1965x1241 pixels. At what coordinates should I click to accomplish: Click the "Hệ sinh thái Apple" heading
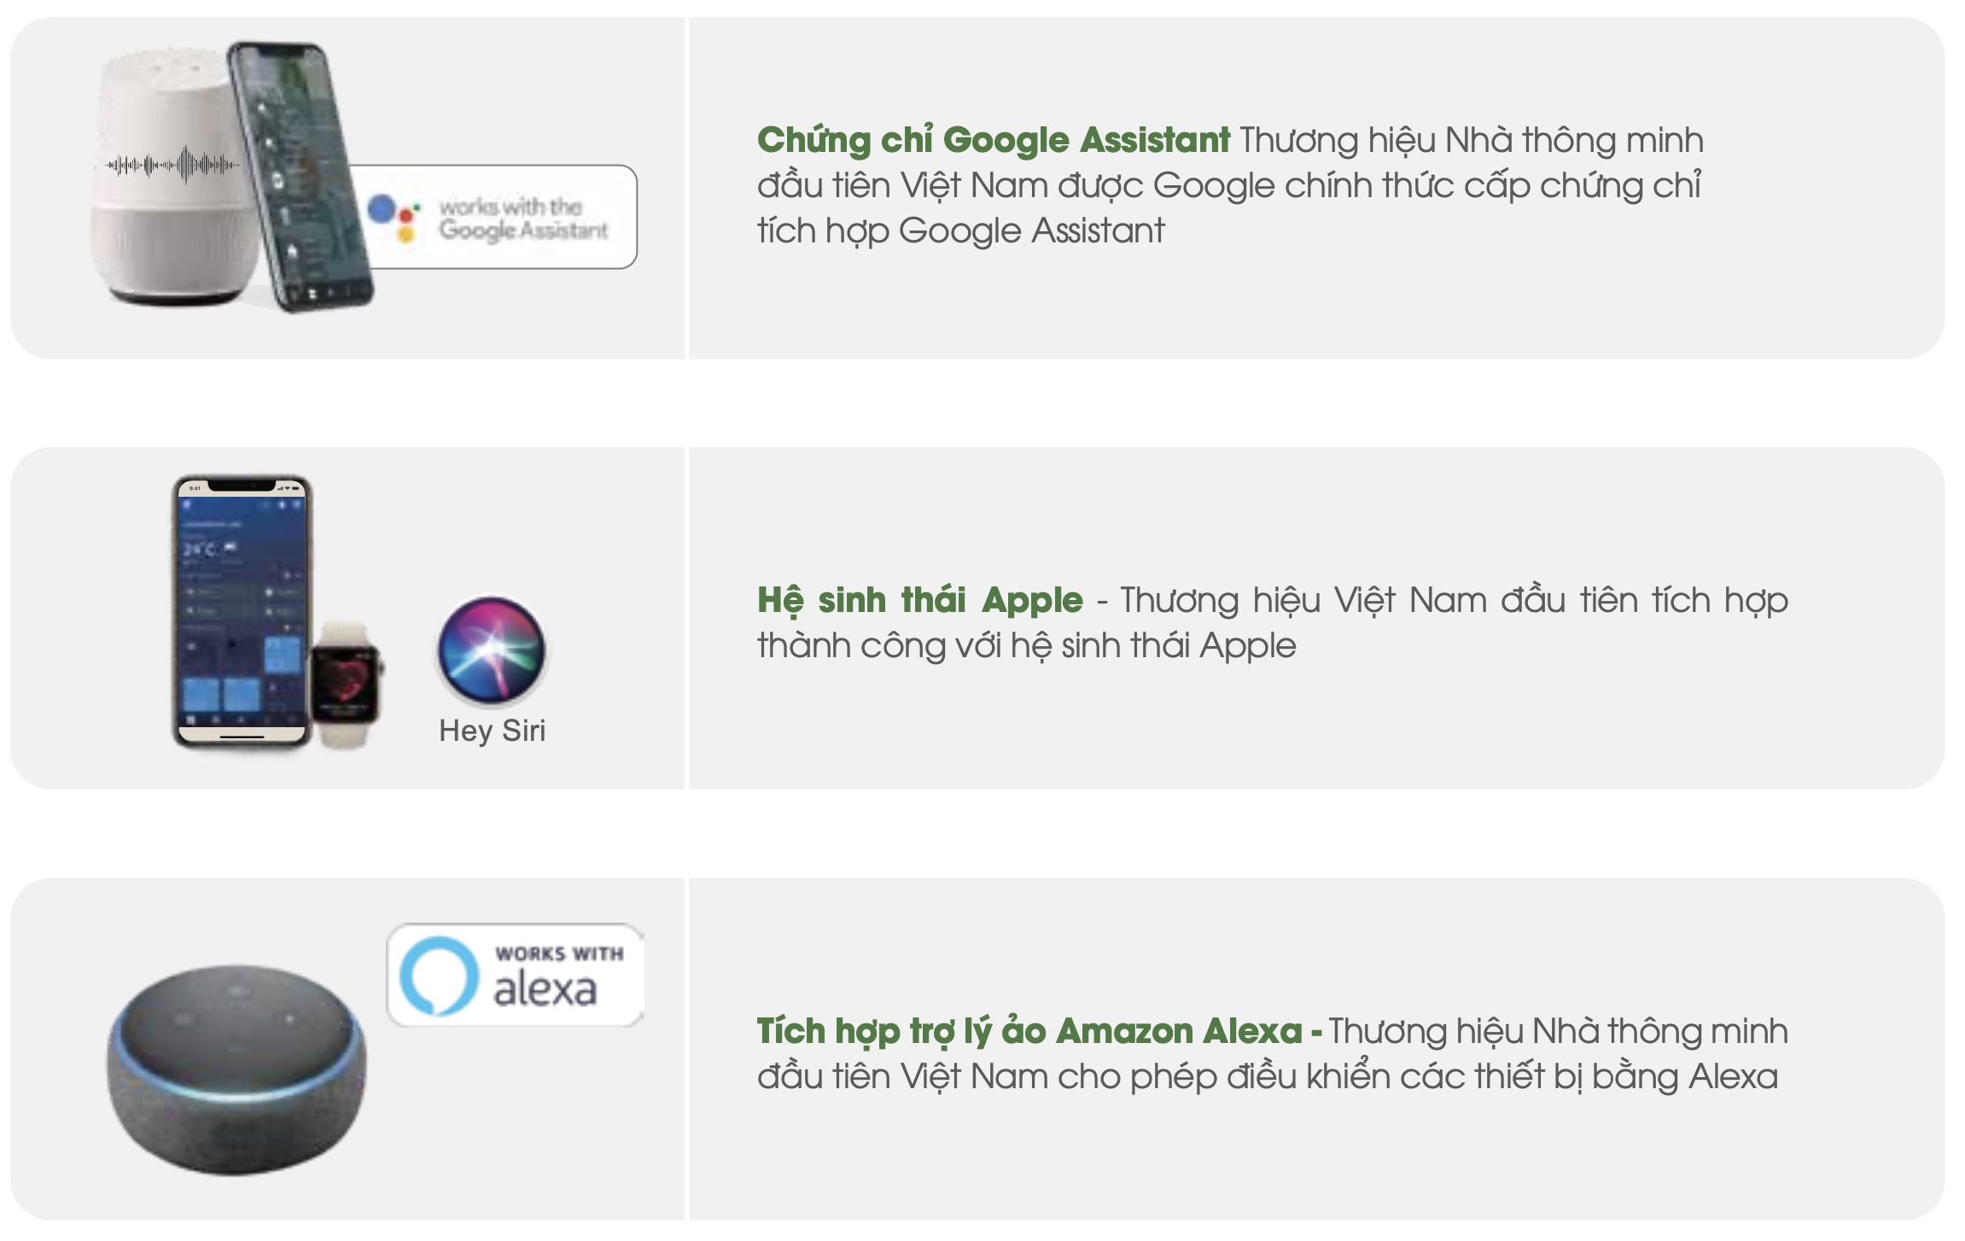point(920,600)
